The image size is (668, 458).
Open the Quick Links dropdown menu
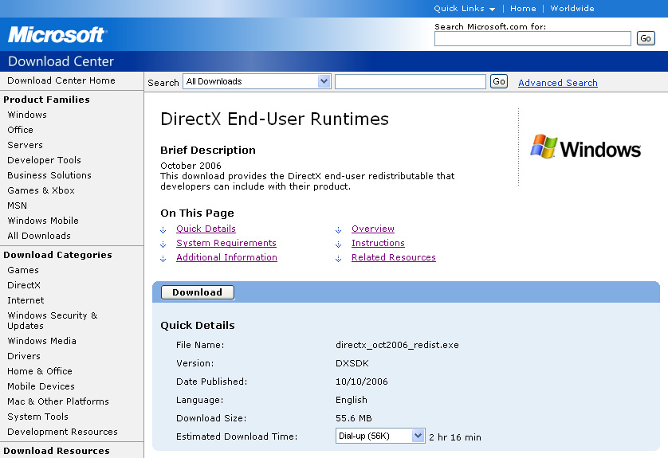(x=464, y=9)
